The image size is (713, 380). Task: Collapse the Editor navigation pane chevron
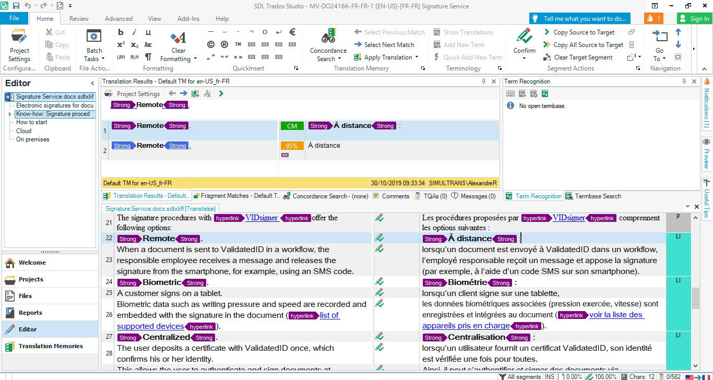tap(92, 84)
